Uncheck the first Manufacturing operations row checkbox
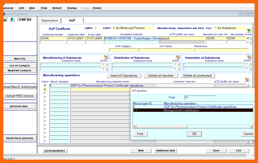This screenshot has width=258, height=163. [45, 86]
